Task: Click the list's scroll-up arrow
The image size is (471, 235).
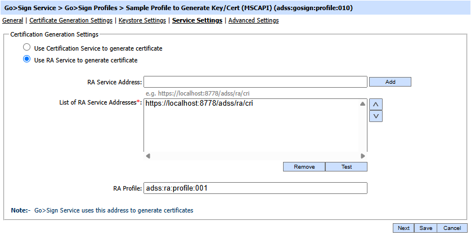Action: click(x=363, y=103)
